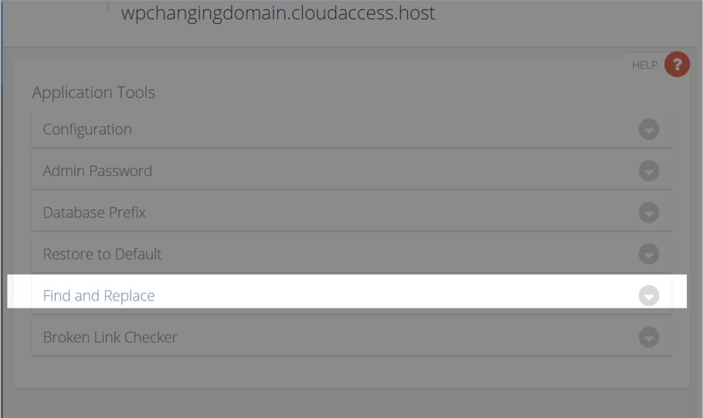
Task: Open the Restore to Default label
Action: [x=102, y=254]
